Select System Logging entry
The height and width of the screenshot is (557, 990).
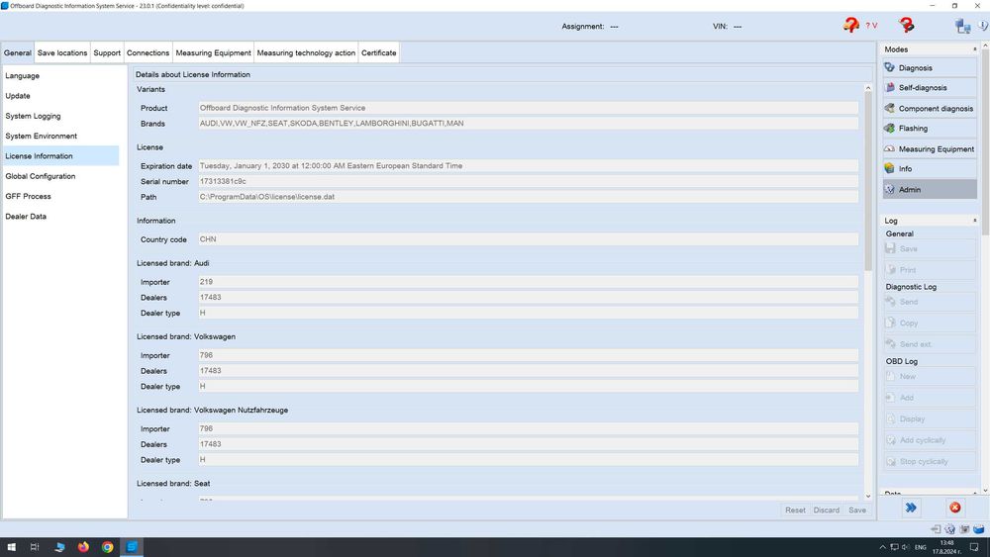coord(60,116)
